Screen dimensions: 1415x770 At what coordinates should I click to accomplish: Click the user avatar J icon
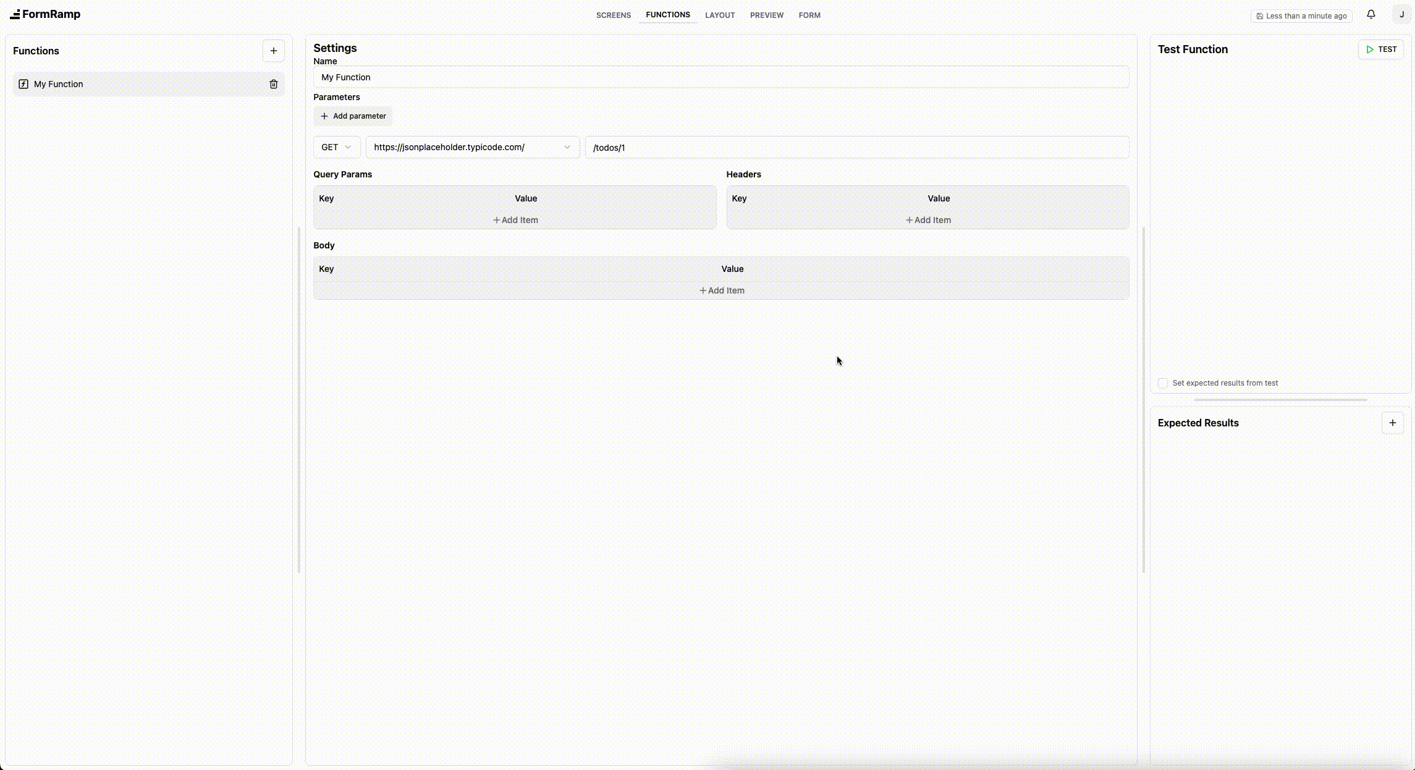click(1401, 15)
